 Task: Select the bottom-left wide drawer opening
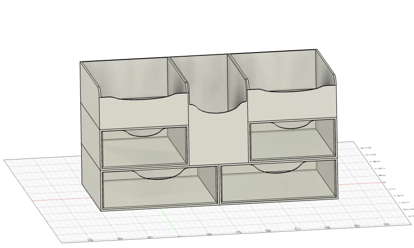click(x=160, y=188)
